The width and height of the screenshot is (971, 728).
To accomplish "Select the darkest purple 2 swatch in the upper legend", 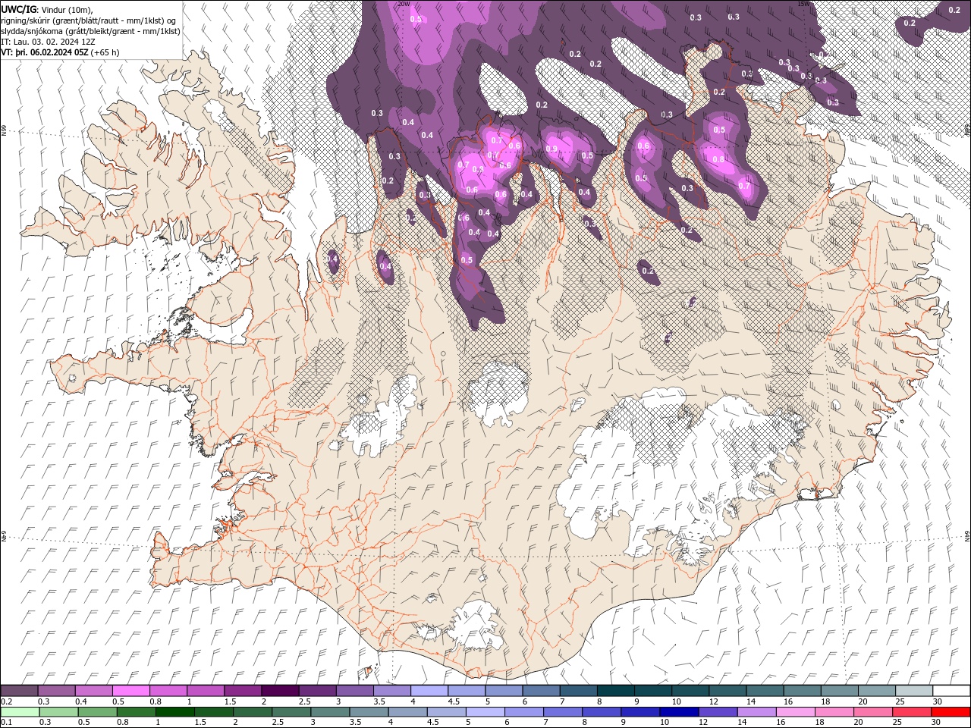I will (x=280, y=691).
